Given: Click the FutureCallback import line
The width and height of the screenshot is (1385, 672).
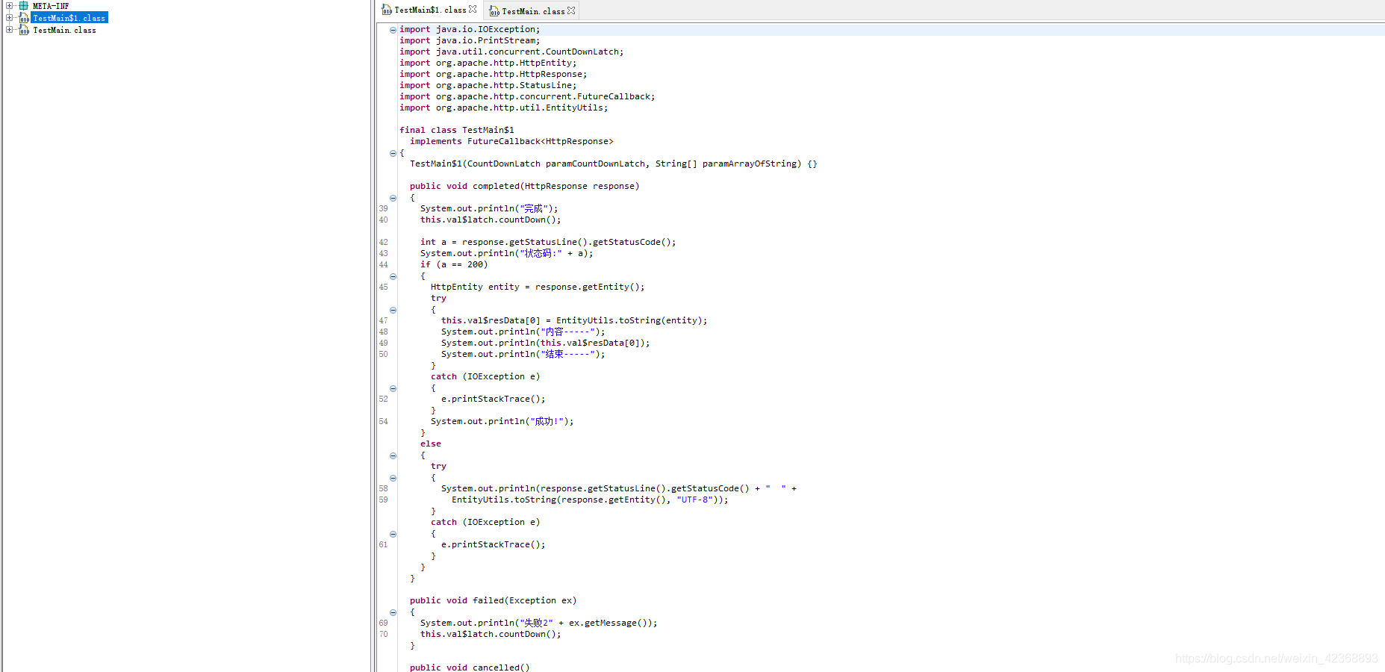Looking at the screenshot, I should click(527, 96).
